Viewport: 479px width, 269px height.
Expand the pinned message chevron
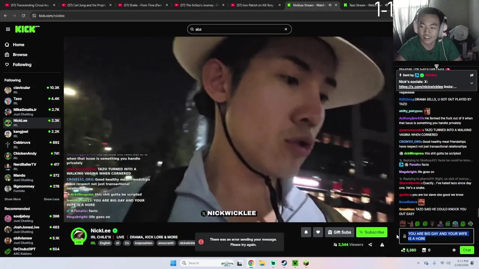tap(472, 83)
